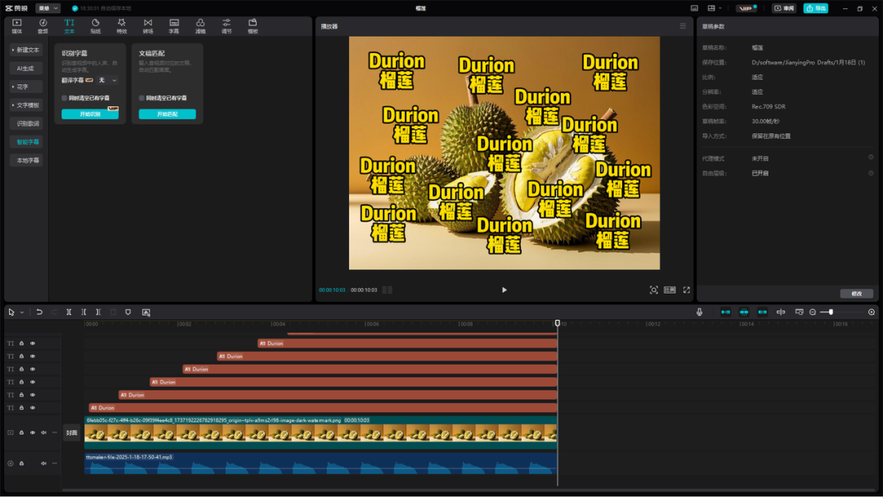Click the 开始匹配 button
883x497 pixels.
click(167, 114)
